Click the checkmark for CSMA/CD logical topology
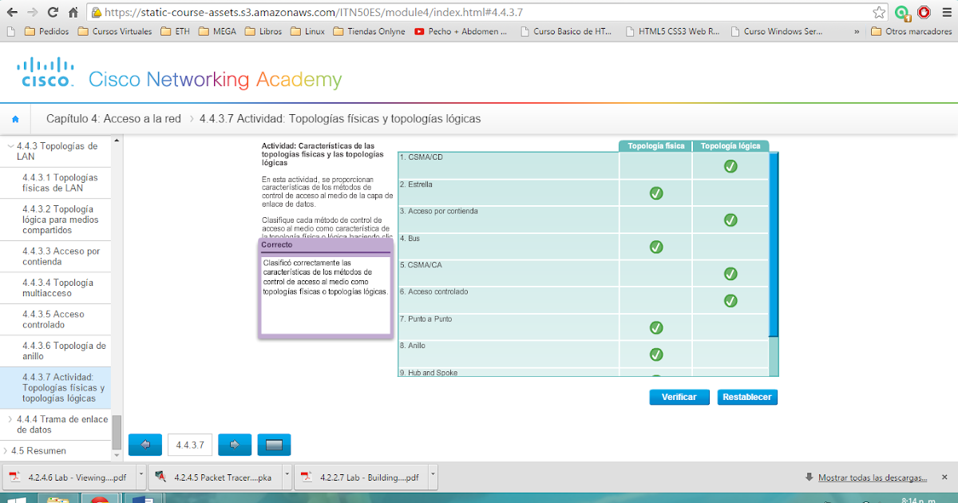Screen dimensions: 958x503 tap(730, 166)
